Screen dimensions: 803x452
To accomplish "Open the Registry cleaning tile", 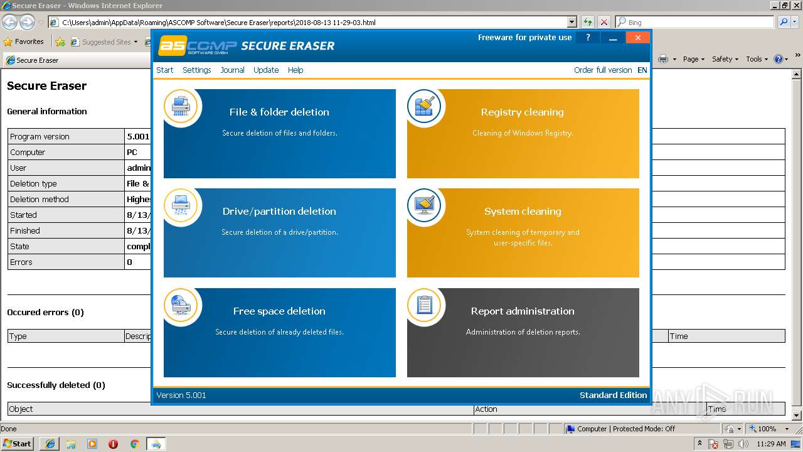I will pyautogui.click(x=523, y=134).
